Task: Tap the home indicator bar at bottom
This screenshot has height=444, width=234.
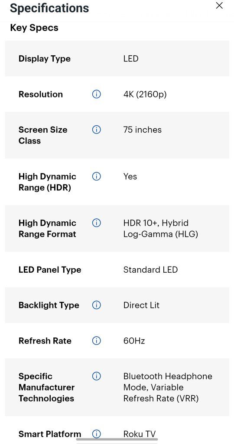Action: click(x=117, y=440)
